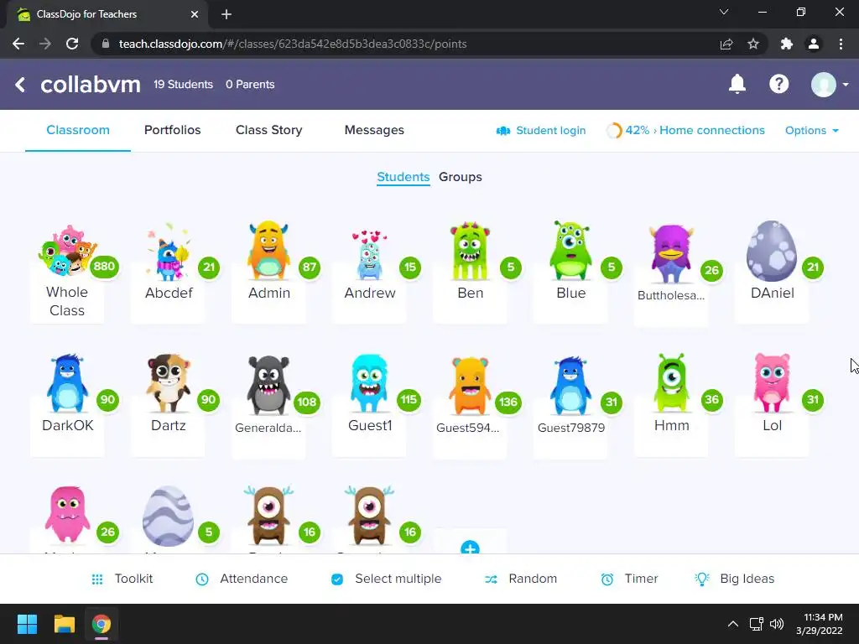The height and width of the screenshot is (644, 859).
Task: Open the Whole Class monster group avatar
Action: click(67, 250)
